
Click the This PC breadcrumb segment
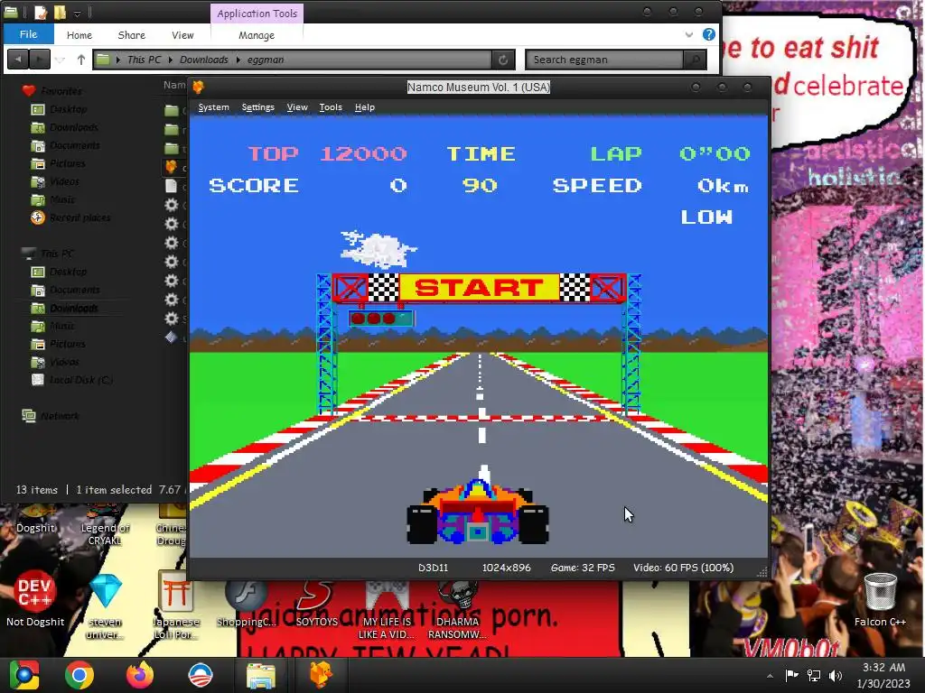[144, 60]
